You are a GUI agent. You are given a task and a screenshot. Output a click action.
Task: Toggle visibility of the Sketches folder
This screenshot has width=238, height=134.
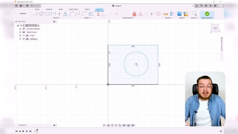pyautogui.click(x=24, y=39)
